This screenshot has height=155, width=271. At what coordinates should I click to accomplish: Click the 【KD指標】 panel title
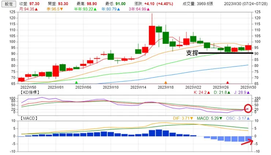click(30, 92)
